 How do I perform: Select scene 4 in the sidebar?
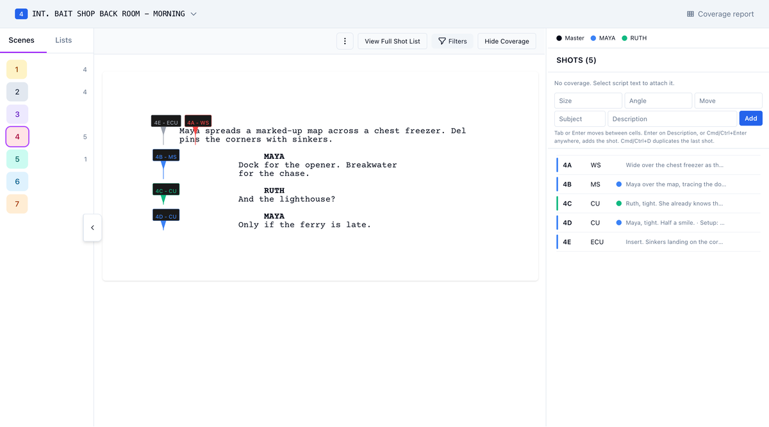pos(17,137)
